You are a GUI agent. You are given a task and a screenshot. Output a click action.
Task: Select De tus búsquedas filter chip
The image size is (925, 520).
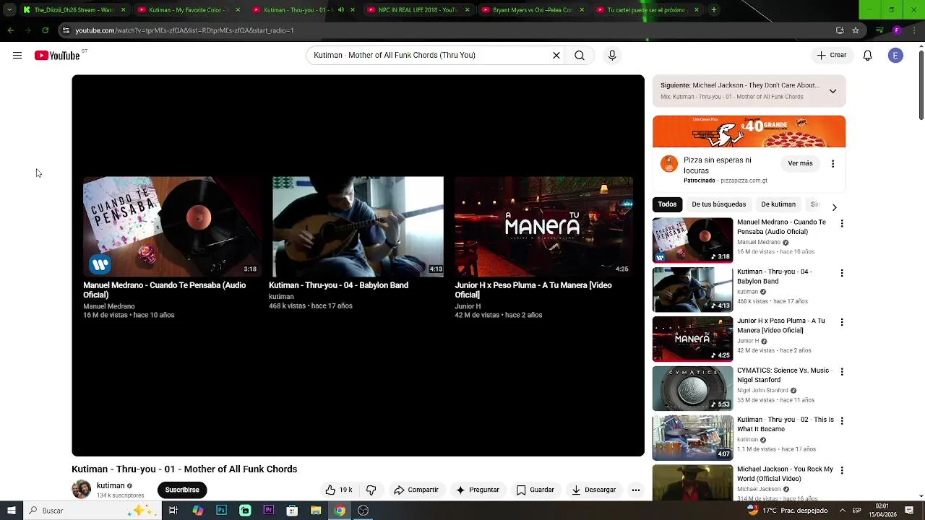(718, 204)
